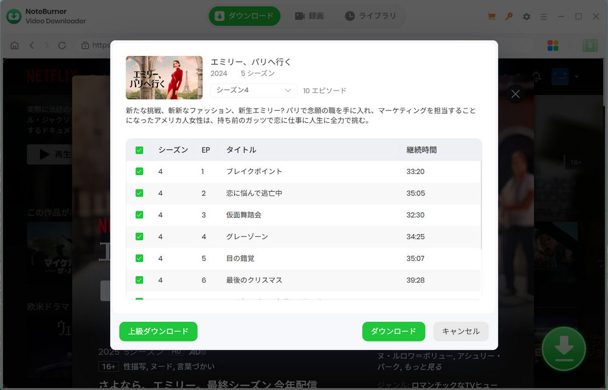Click the キャンセル button
Screen dimensions: 608x390
coord(461,332)
